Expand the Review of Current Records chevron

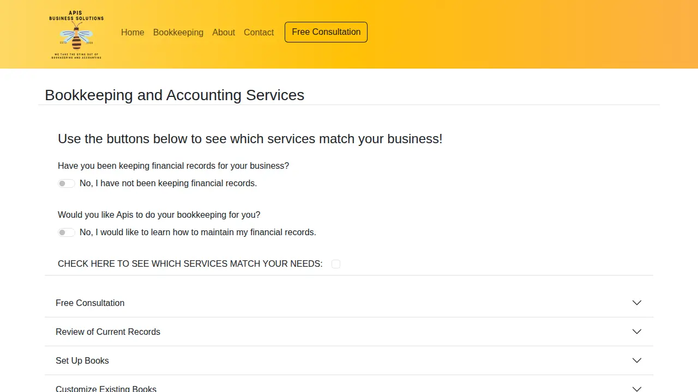pyautogui.click(x=637, y=332)
